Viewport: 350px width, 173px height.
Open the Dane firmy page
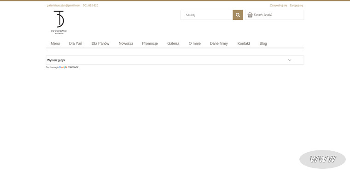click(x=219, y=43)
